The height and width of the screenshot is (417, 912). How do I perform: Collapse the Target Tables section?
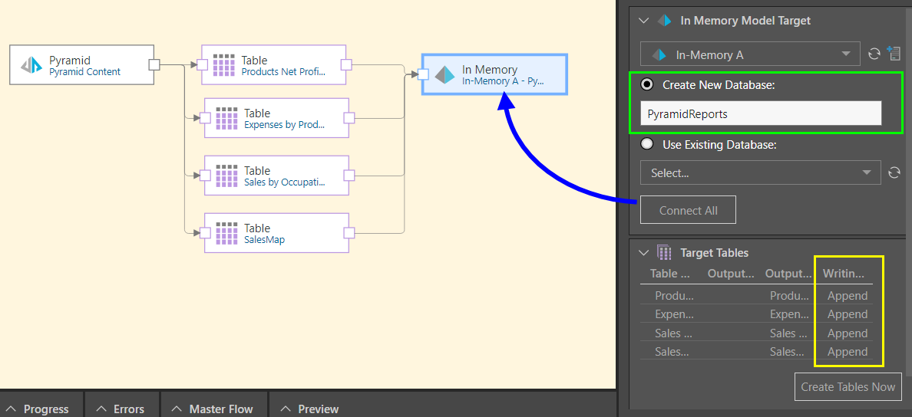pos(643,253)
